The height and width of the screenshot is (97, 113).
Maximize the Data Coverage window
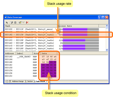103,17
